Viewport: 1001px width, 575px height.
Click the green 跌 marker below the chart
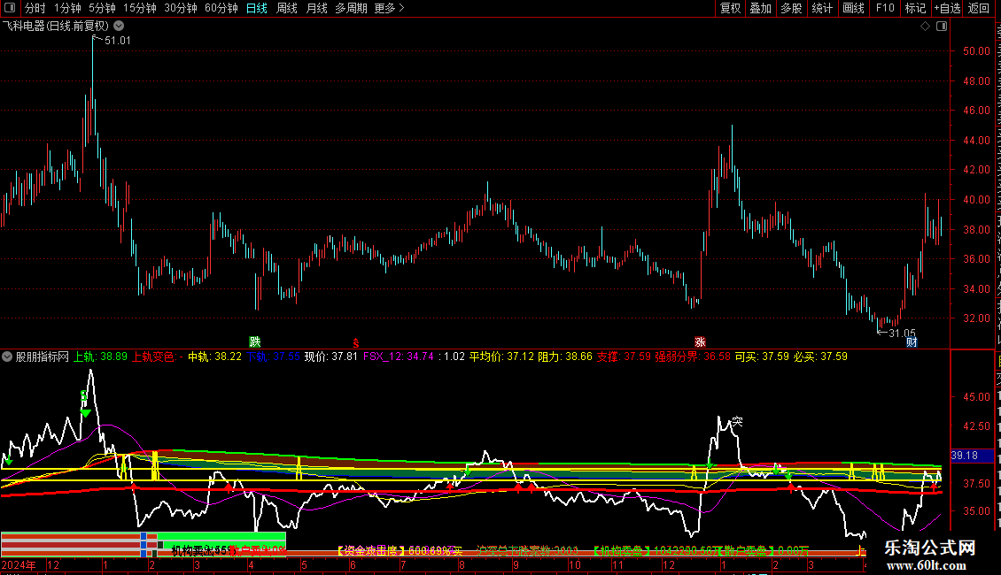click(x=255, y=341)
